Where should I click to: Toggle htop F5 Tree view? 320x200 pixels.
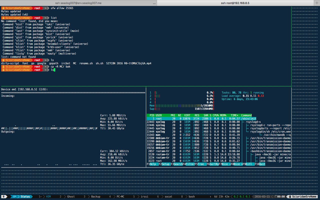coord(200,164)
